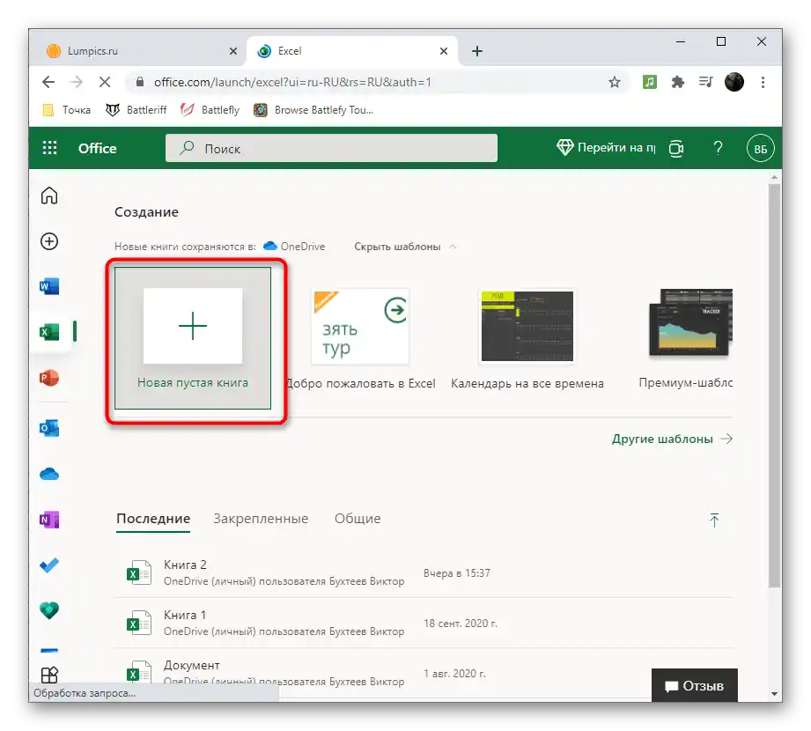Open To Do checkmark app in sidebar
The width and height of the screenshot is (811, 731).
tap(49, 565)
